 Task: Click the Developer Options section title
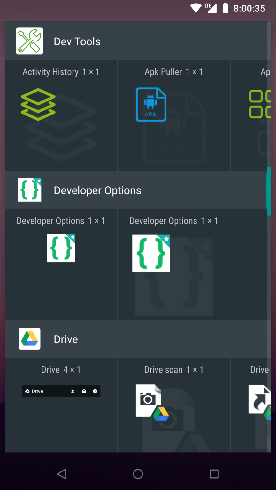click(97, 190)
